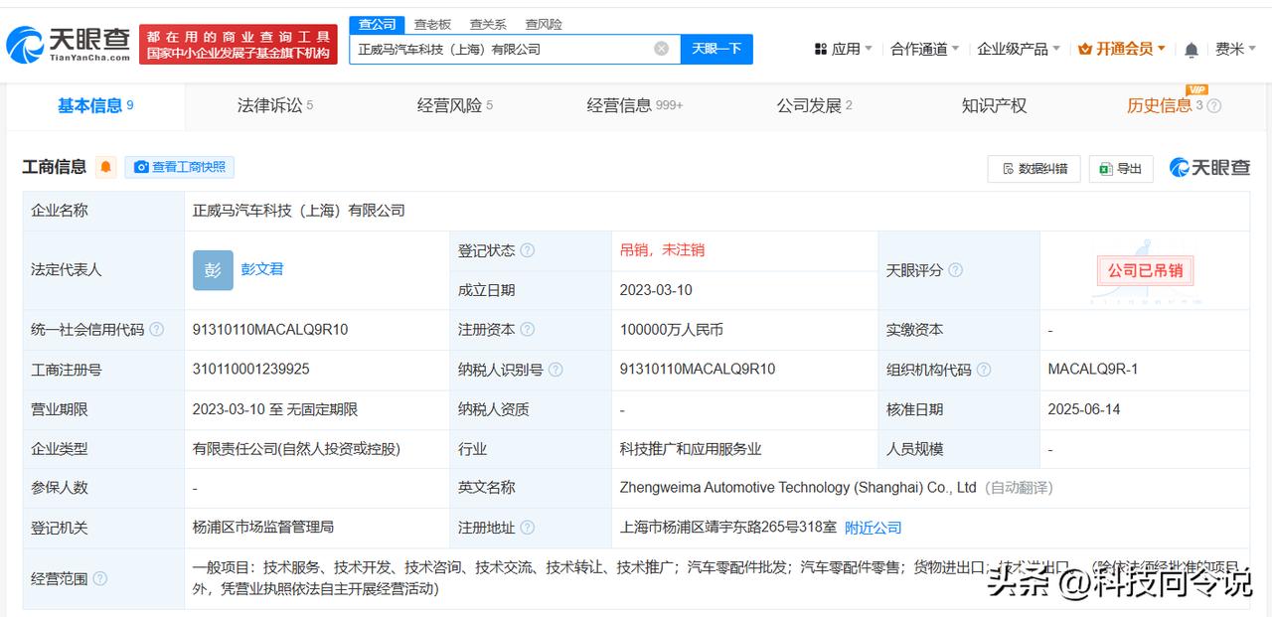The image size is (1272, 617).
Task: Click the help icon beside 注册资本
Action: point(528,330)
